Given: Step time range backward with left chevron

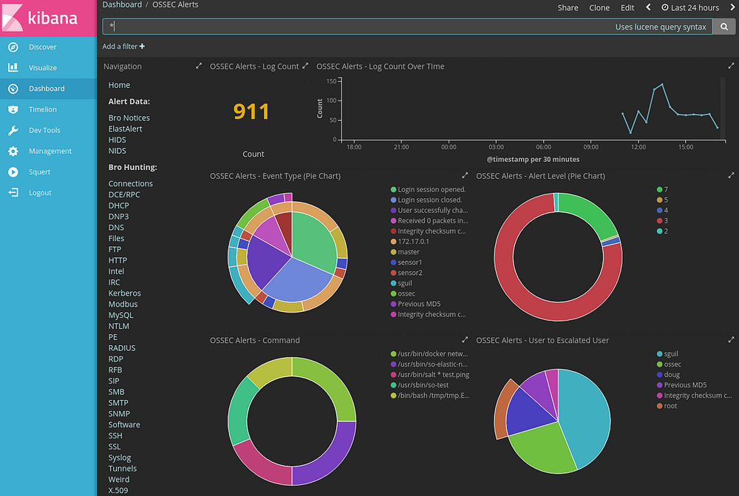Looking at the screenshot, I should 649,7.
